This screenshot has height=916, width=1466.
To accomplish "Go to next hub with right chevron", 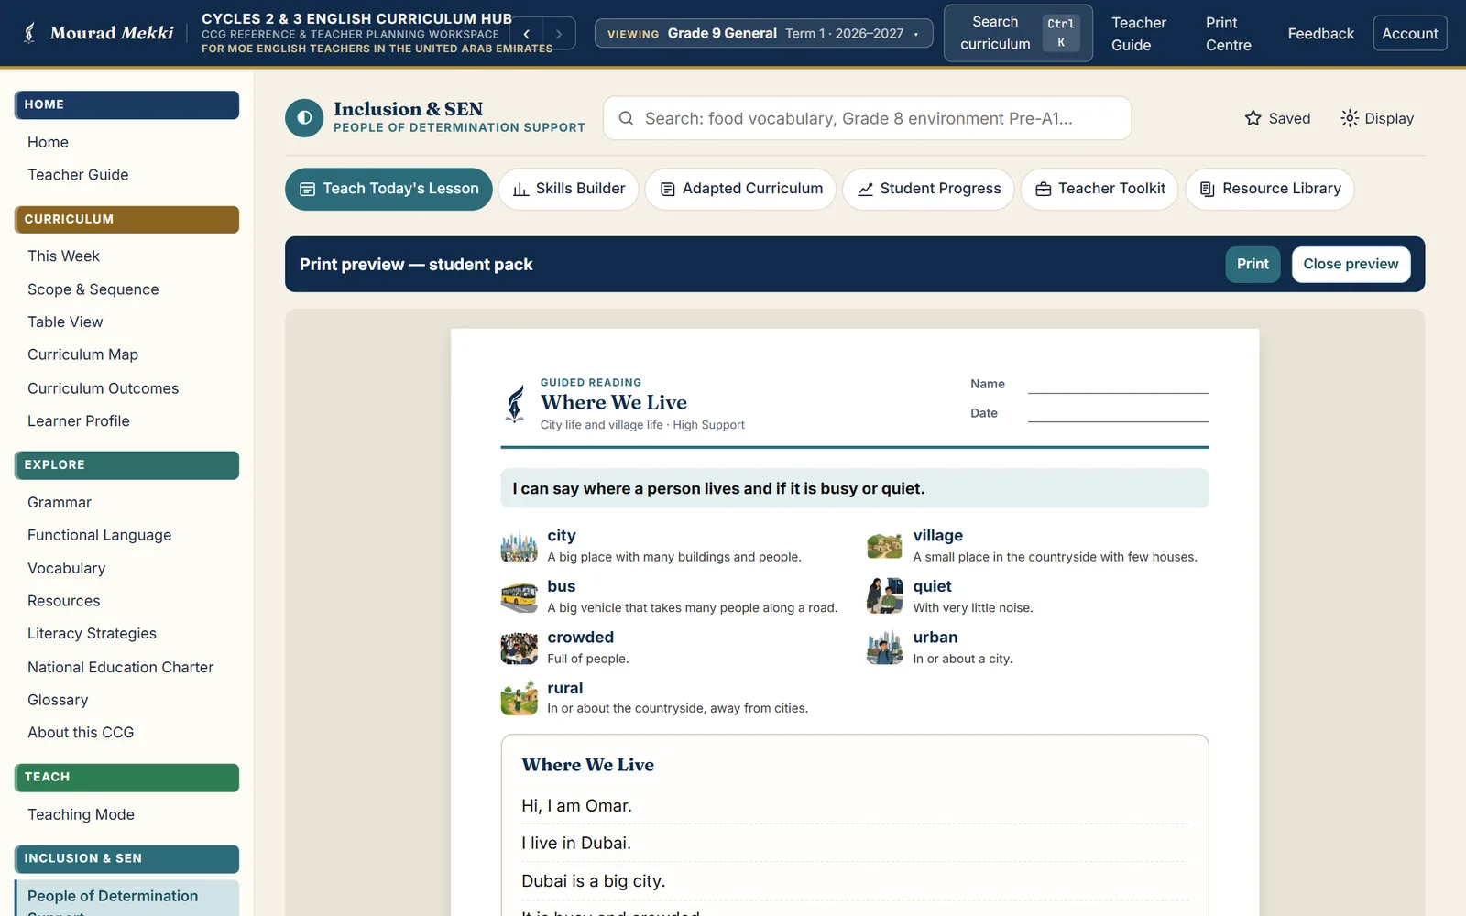I will tap(558, 34).
